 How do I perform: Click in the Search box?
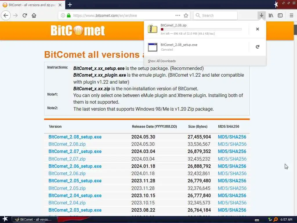pos(215,15)
